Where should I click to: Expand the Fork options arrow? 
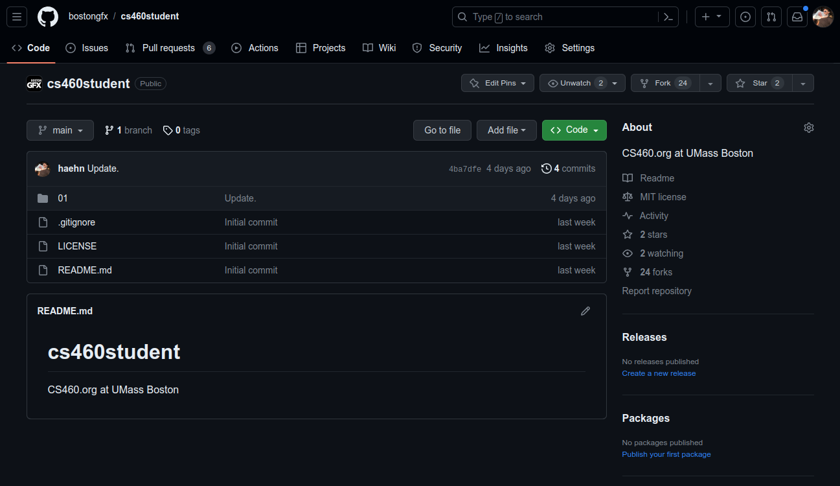coord(710,83)
